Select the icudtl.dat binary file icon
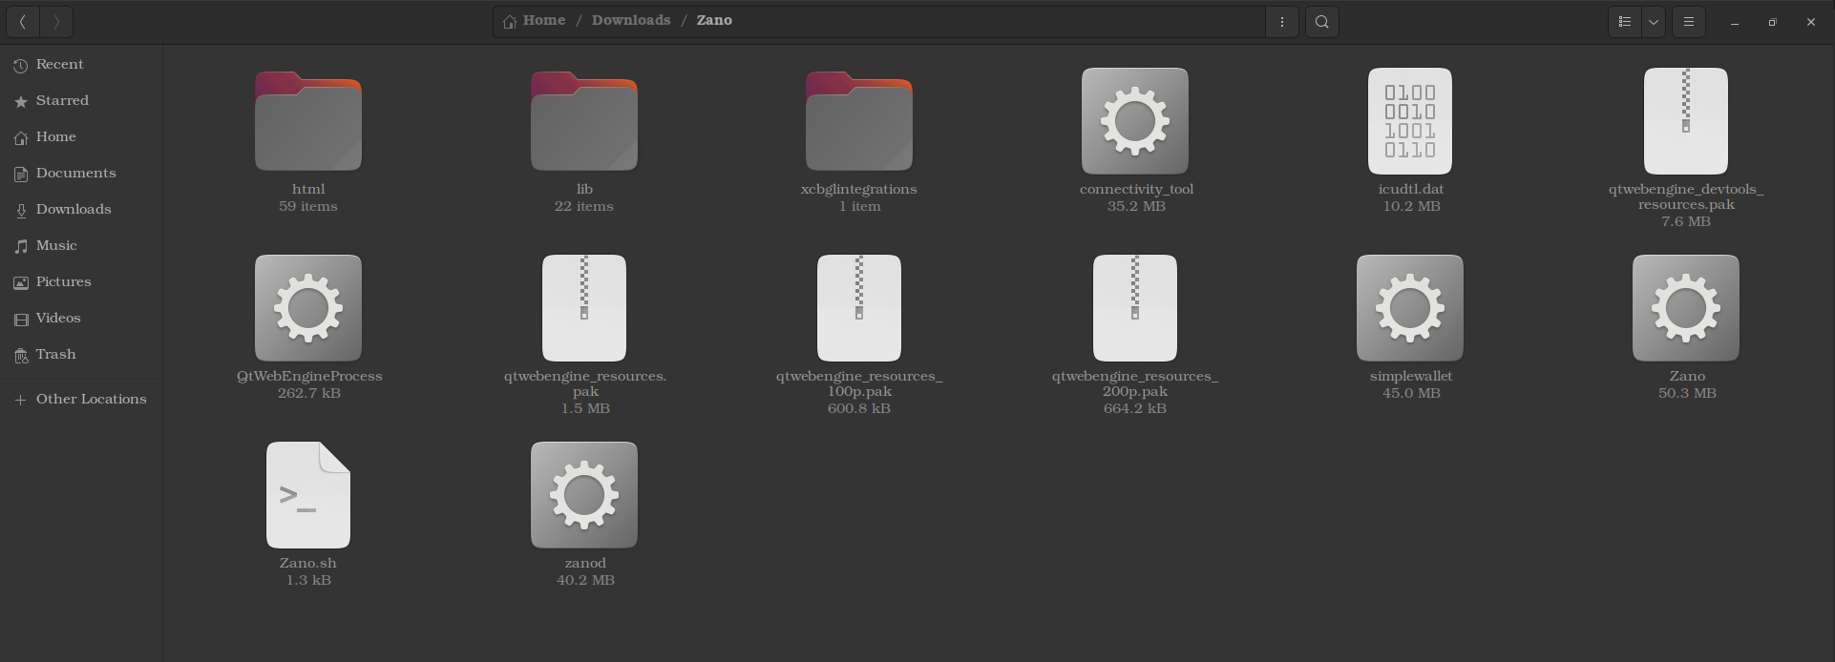Viewport: 1835px width, 662px height. [x=1409, y=121]
